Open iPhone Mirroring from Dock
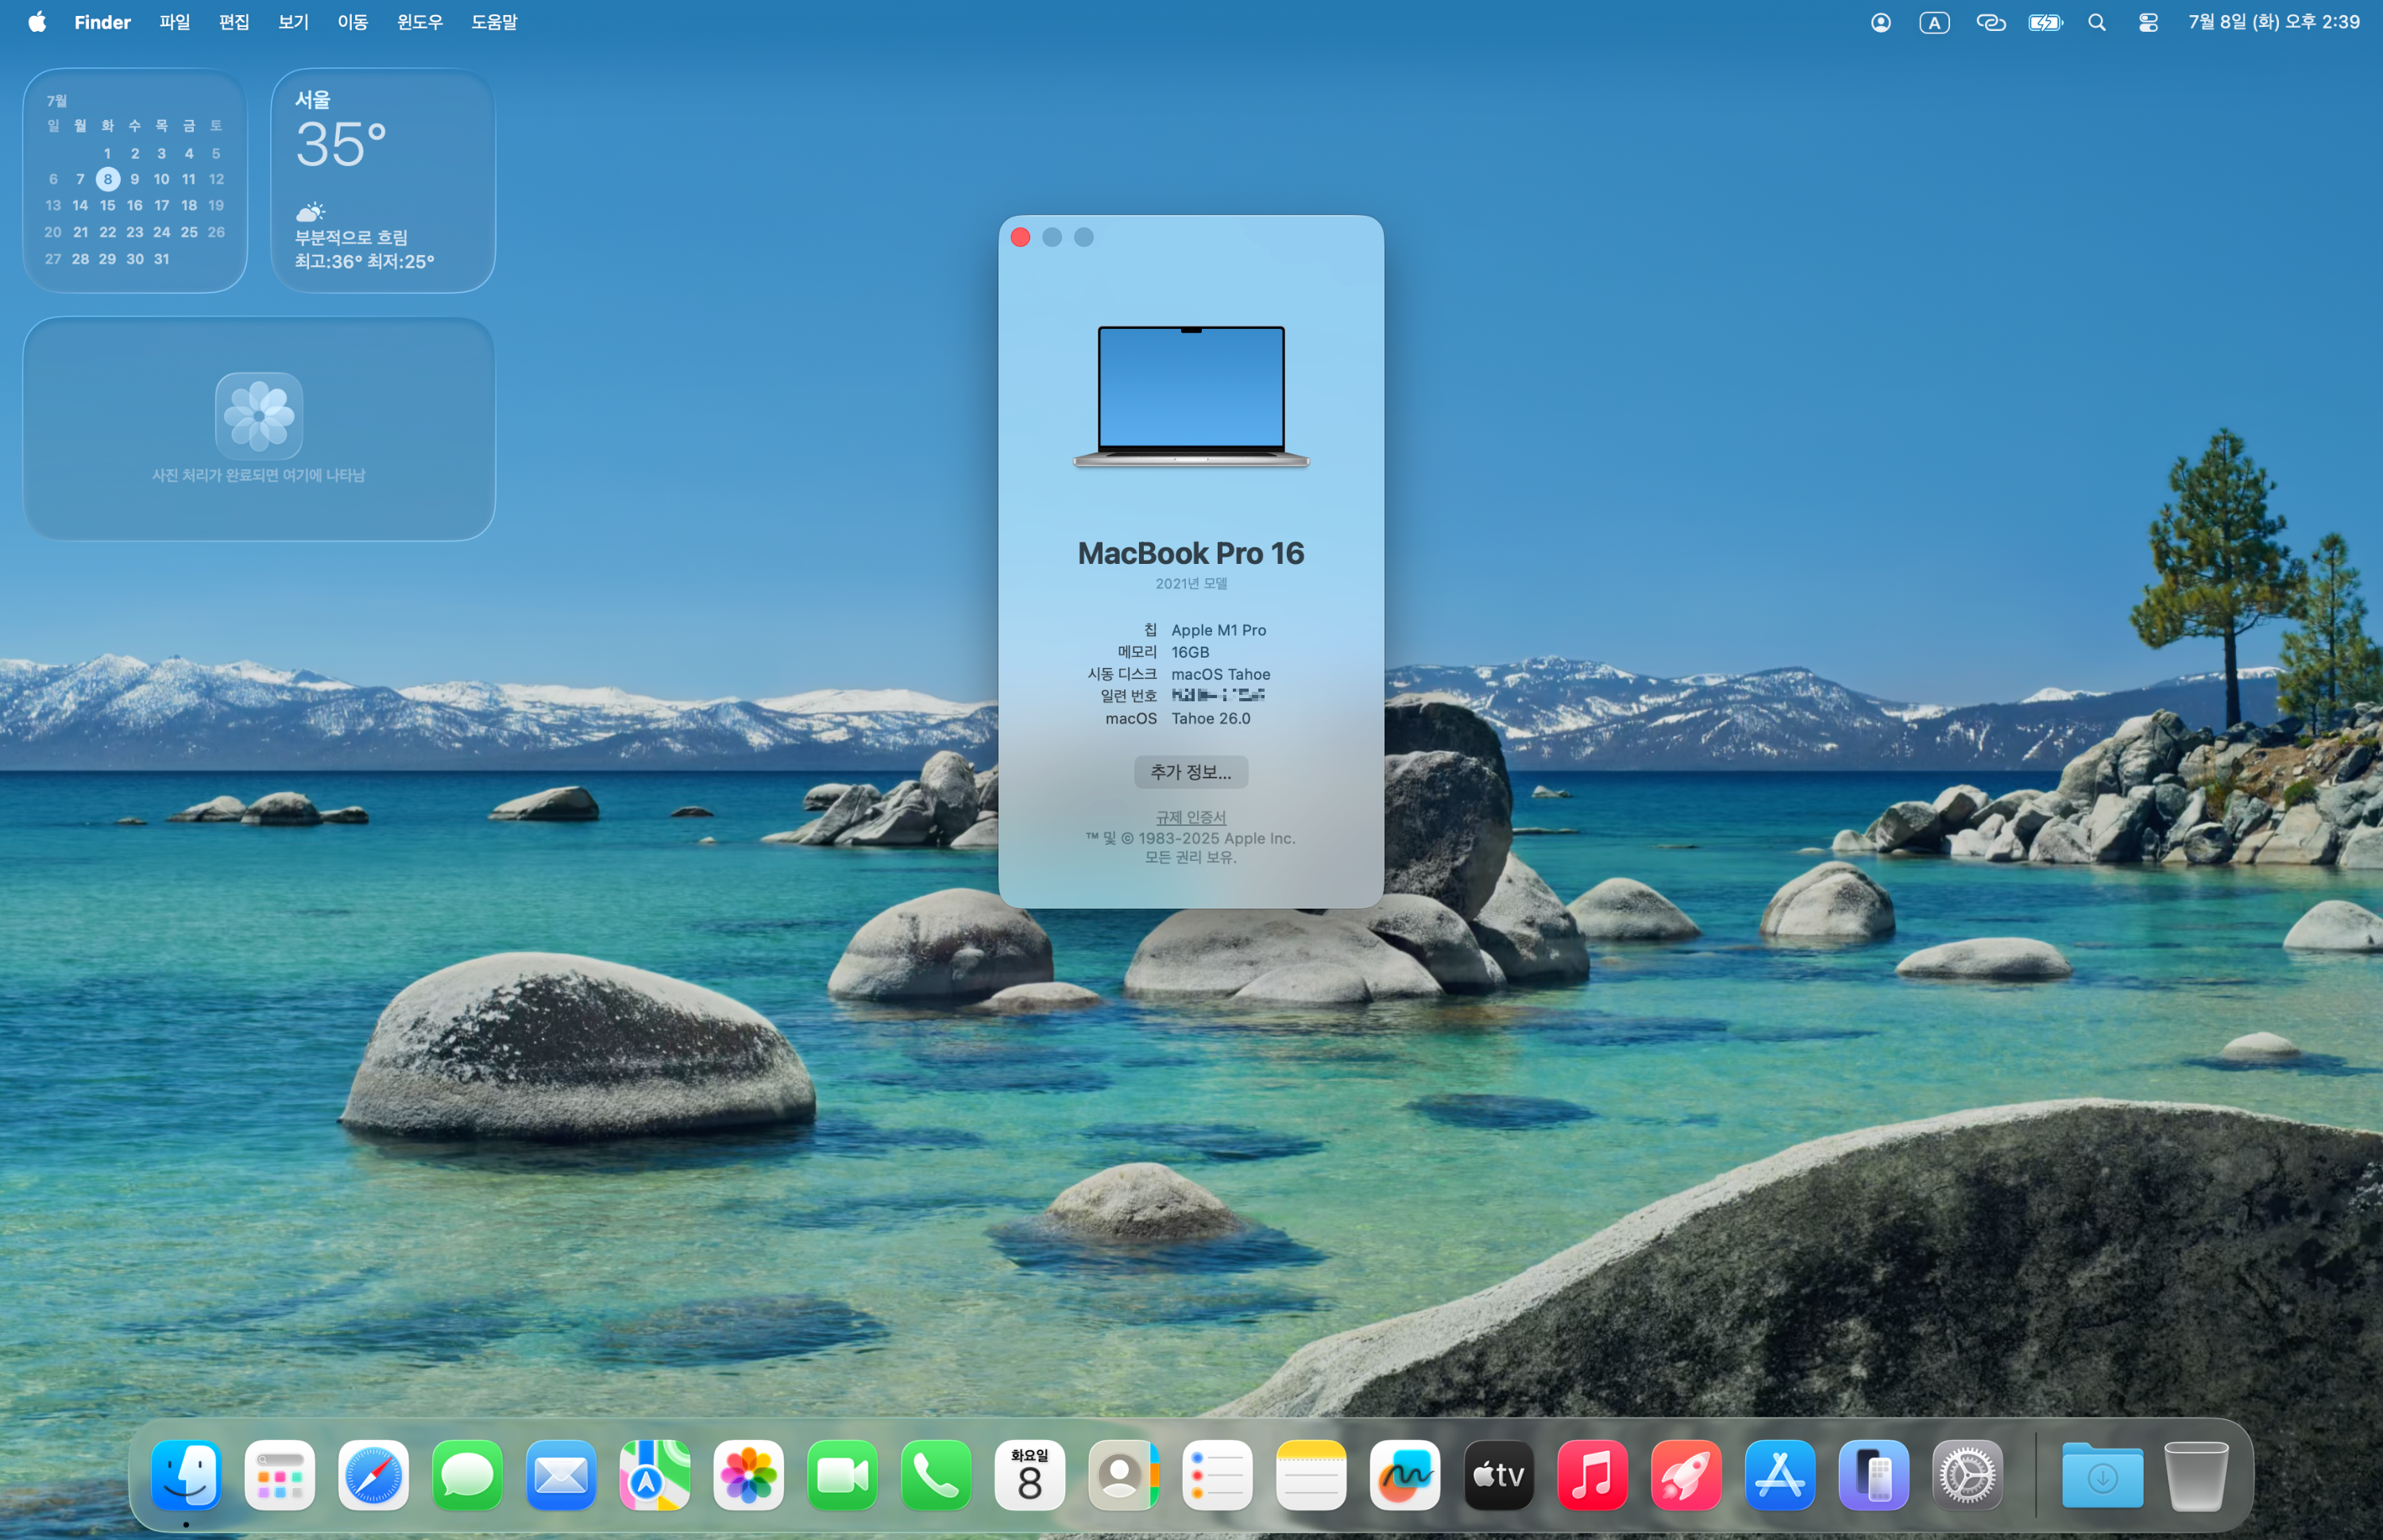 1873,1475
